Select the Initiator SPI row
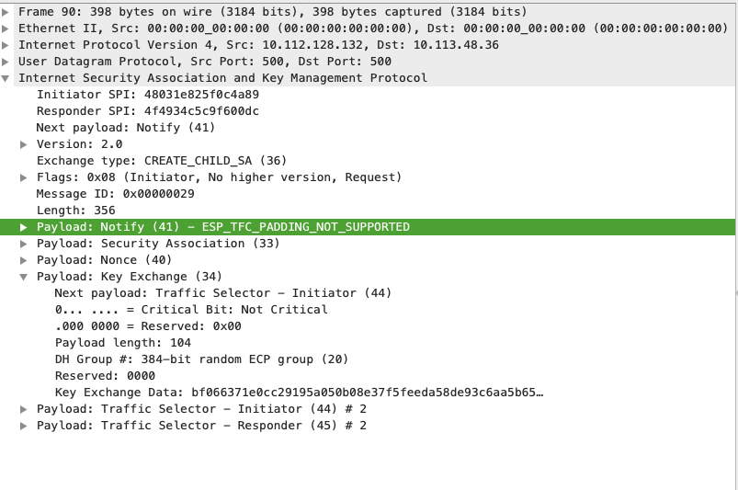 point(147,95)
